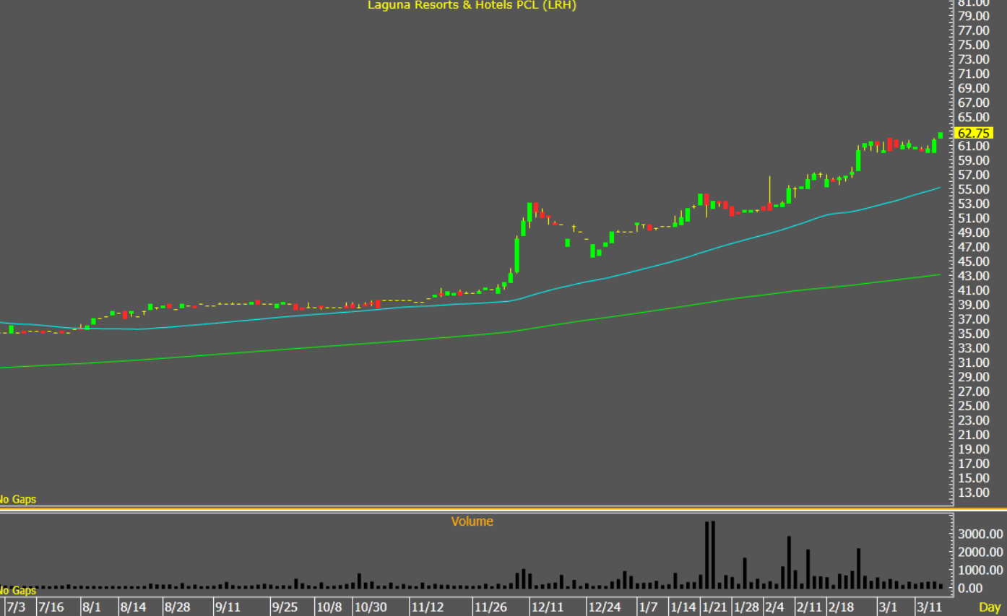Select the current price tag 62.75
Viewport: 1007px width, 616px height.
[x=974, y=133]
